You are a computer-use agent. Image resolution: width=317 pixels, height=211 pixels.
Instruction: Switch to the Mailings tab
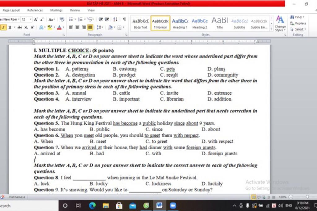point(56,10)
